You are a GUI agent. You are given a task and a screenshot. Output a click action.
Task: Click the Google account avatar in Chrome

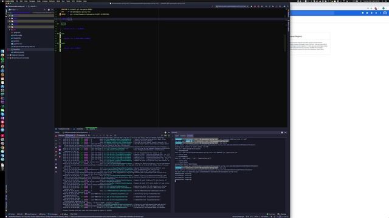click(x=385, y=13)
